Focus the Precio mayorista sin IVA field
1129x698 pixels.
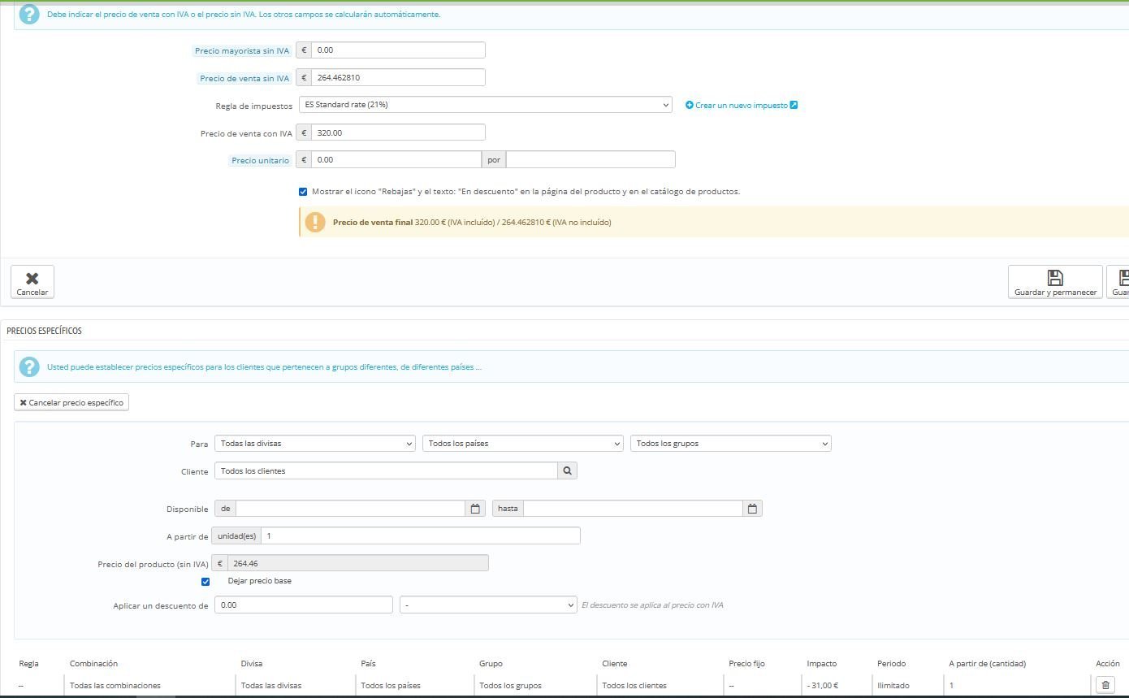[397, 50]
